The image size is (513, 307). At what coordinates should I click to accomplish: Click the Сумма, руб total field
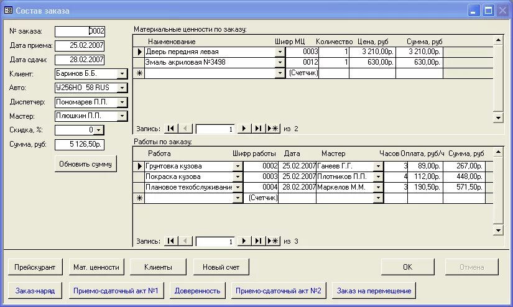pyautogui.click(x=80, y=144)
